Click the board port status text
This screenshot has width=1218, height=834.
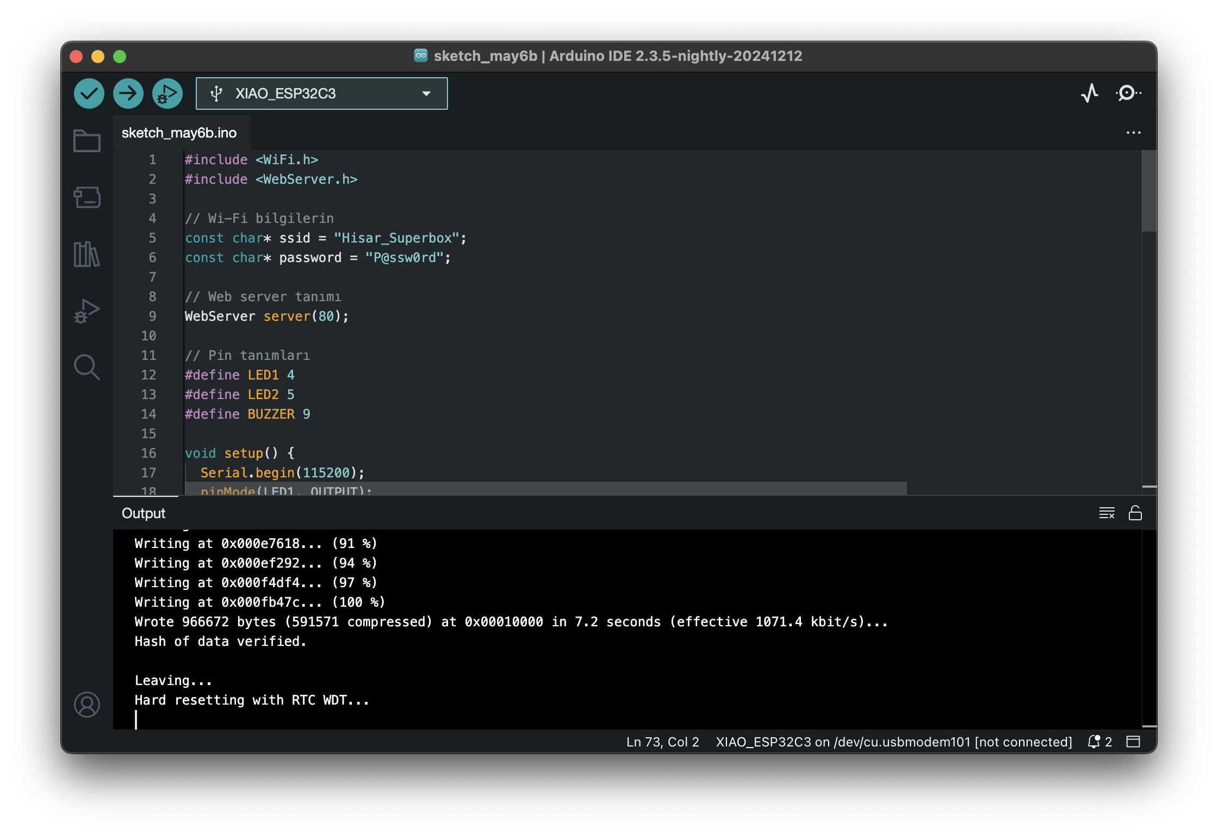click(x=894, y=742)
